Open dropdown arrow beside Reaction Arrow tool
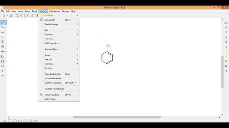Image resolution: width=229 pixels, height=128 pixels. [6, 52]
